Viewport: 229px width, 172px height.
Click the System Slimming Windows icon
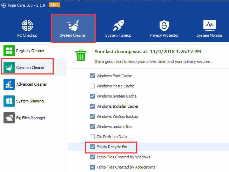pos(9,101)
